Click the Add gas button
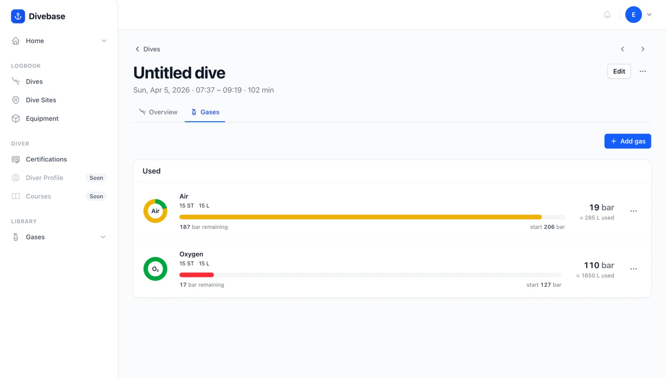The height and width of the screenshot is (379, 666). pyautogui.click(x=628, y=141)
